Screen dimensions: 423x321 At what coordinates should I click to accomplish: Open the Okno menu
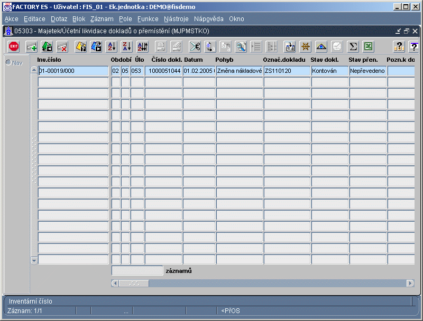click(236, 19)
